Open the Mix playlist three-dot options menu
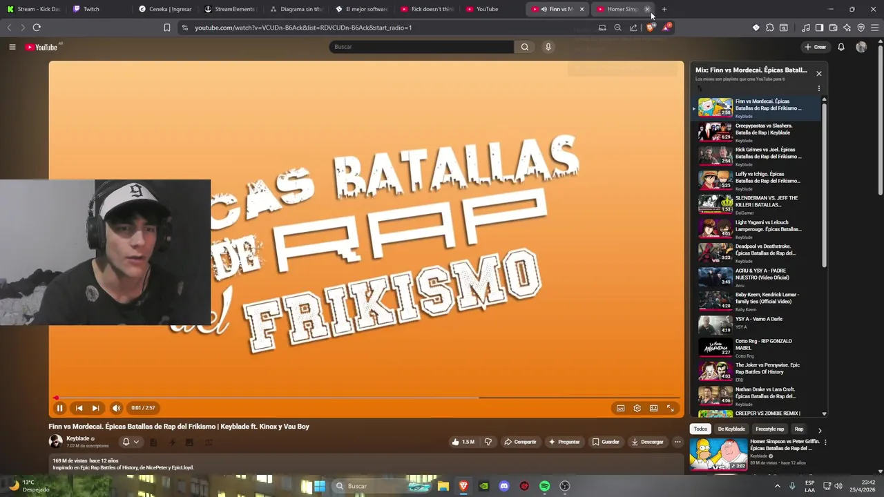This screenshot has width=884, height=497. tap(819, 88)
